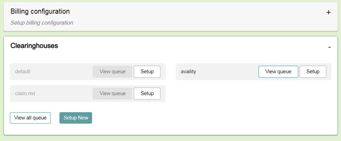Click the Billing configuration title

pos(40,11)
